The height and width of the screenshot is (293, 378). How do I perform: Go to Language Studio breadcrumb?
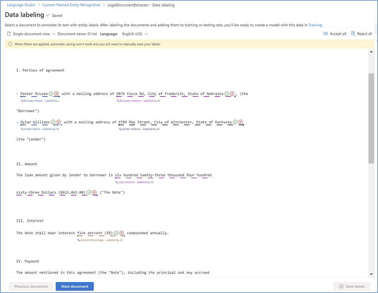21,5
